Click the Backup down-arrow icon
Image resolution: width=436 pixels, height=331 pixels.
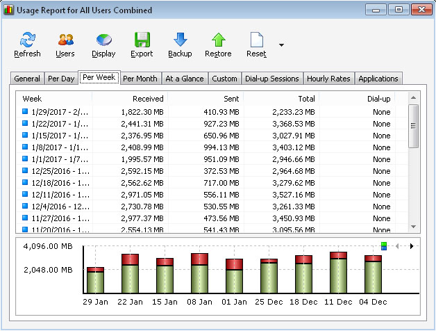click(x=180, y=40)
